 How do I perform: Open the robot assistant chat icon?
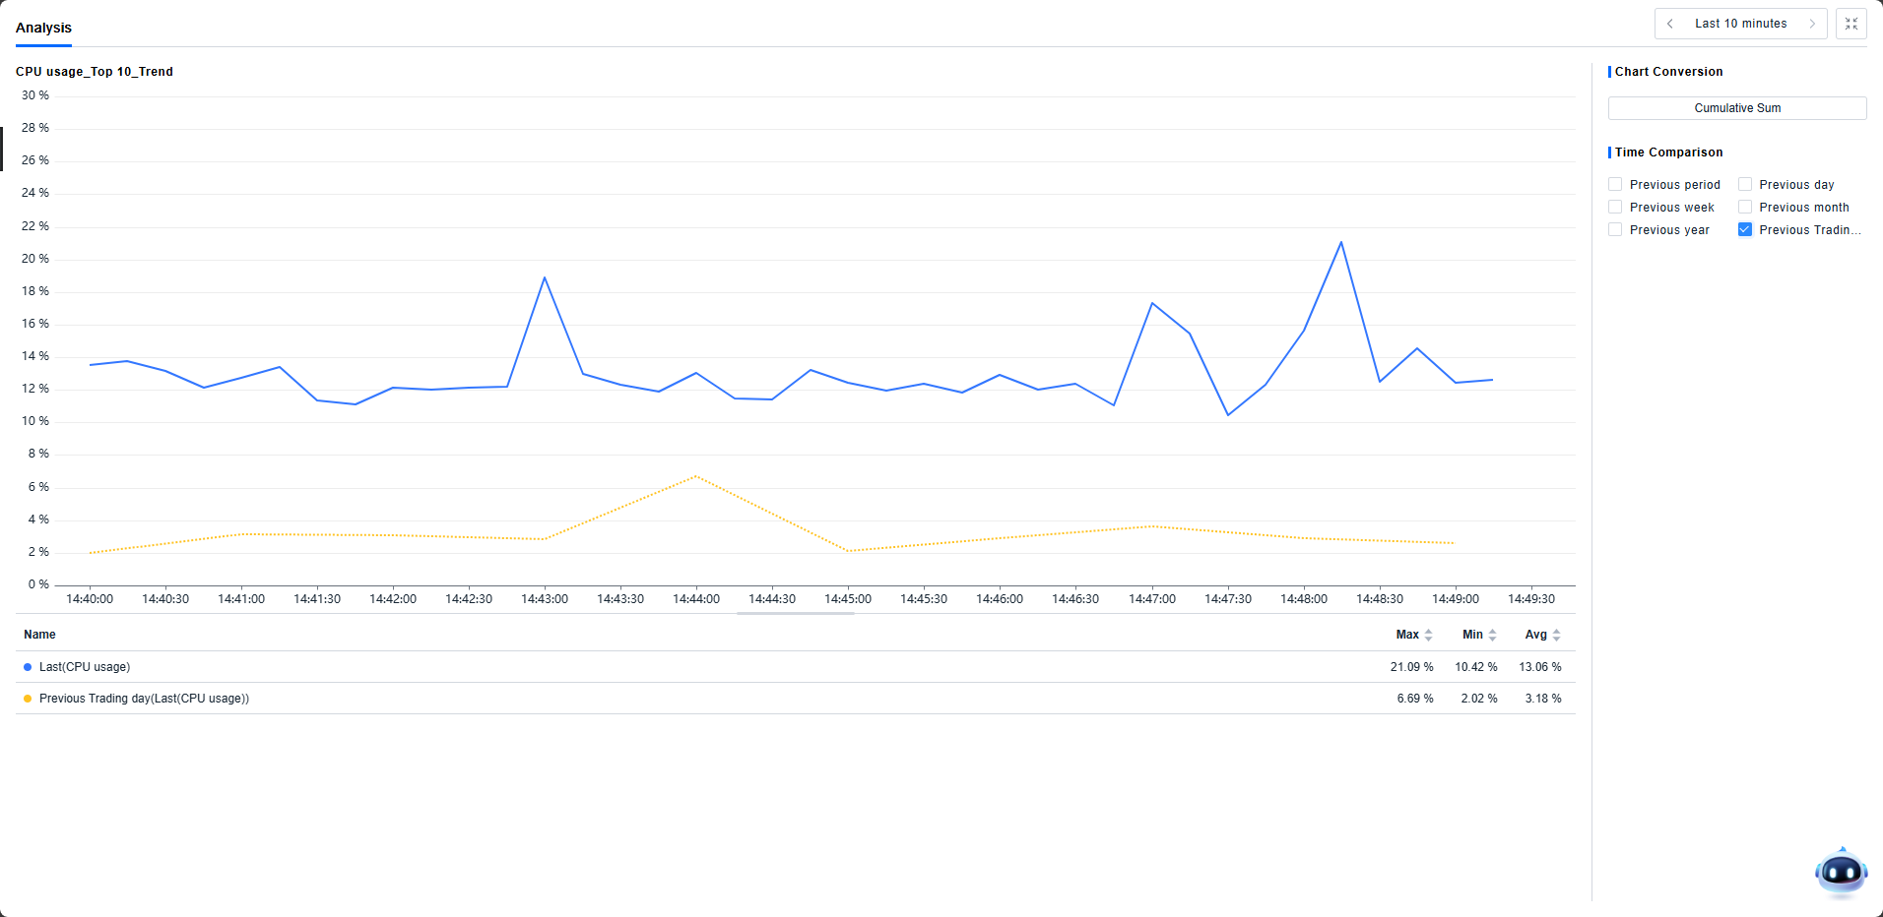(x=1841, y=872)
